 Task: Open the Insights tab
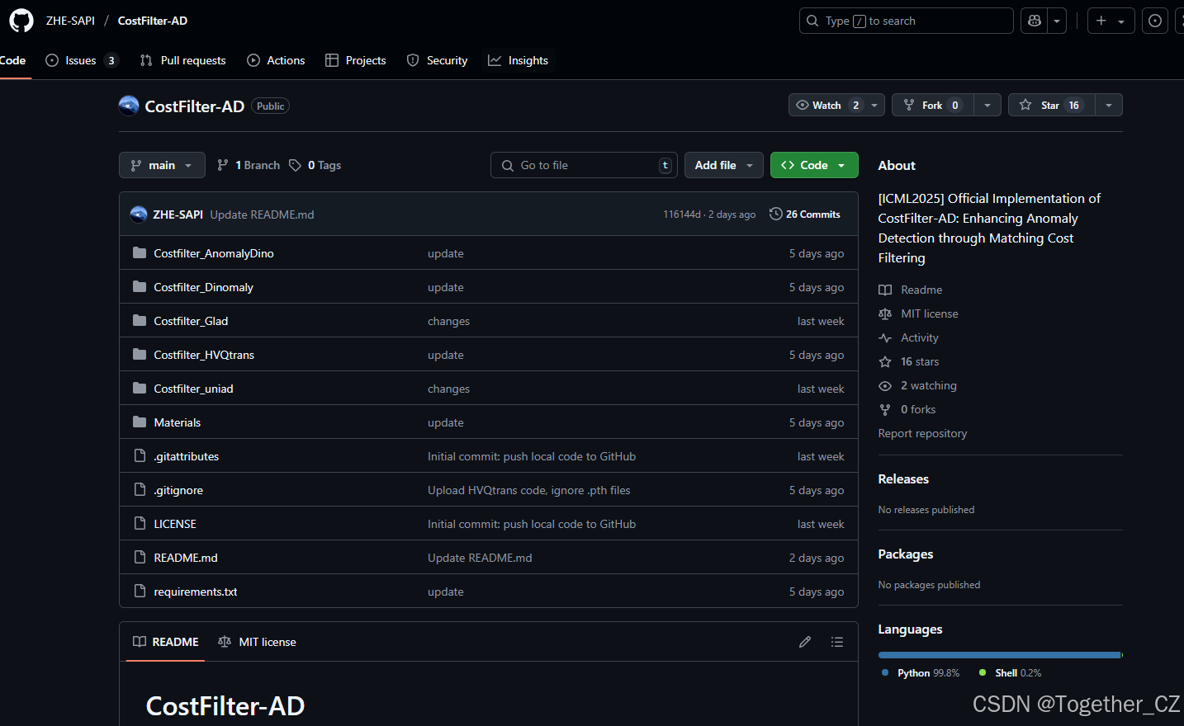tap(519, 59)
